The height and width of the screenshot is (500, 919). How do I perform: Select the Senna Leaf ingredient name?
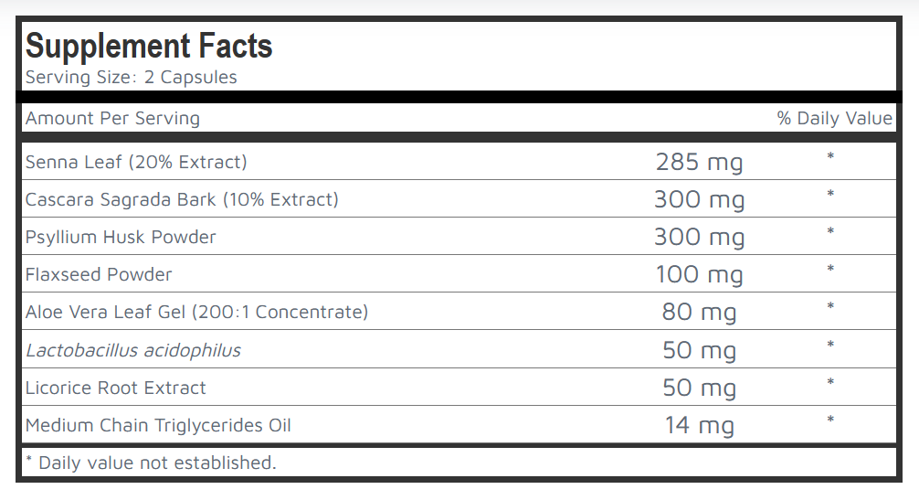(x=136, y=162)
